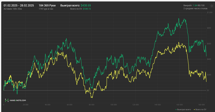
Task: Click the '2 среднее число столов' text
Action: [x=195, y=9]
